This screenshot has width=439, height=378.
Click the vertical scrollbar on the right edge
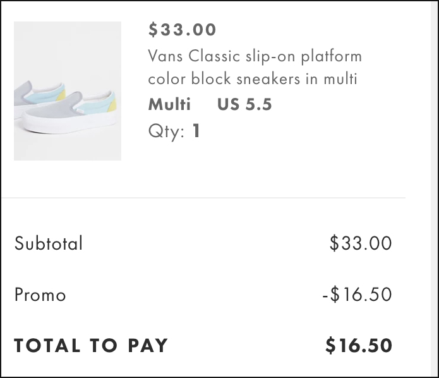tap(434, 190)
